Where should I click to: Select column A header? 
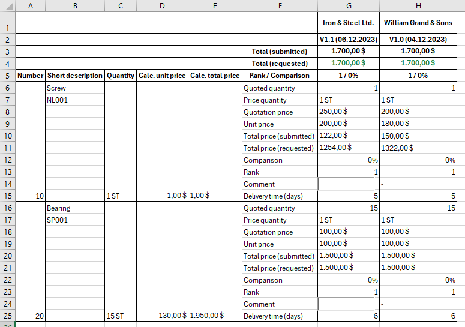pyautogui.click(x=30, y=5)
